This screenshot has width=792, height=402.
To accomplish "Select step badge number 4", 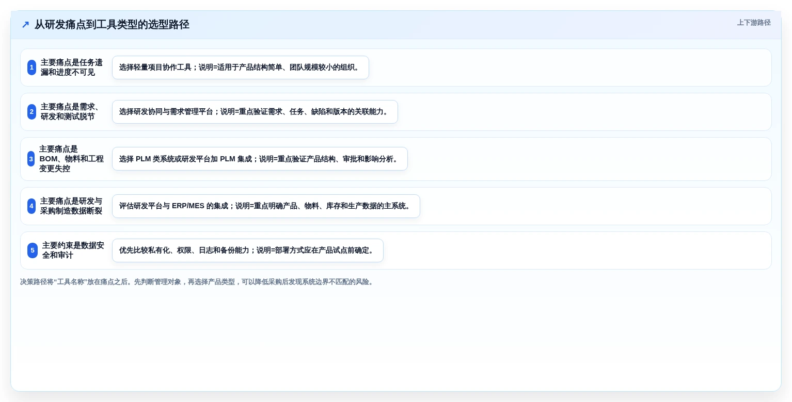I will (x=31, y=206).
